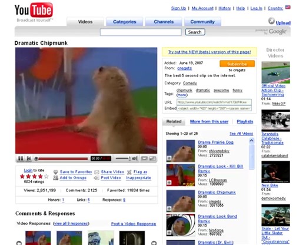Open MotoGP Sachsenring director video thumbnail

pos(275,72)
